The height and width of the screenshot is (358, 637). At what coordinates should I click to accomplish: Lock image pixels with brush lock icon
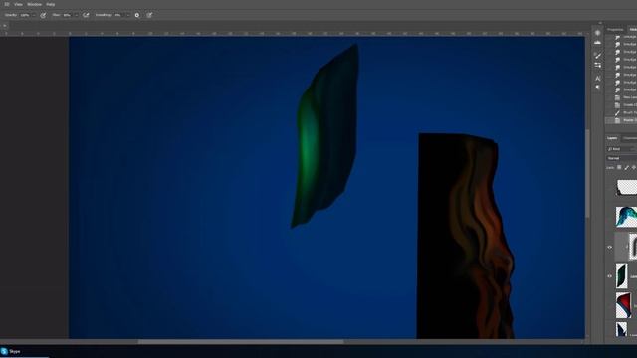(x=626, y=167)
